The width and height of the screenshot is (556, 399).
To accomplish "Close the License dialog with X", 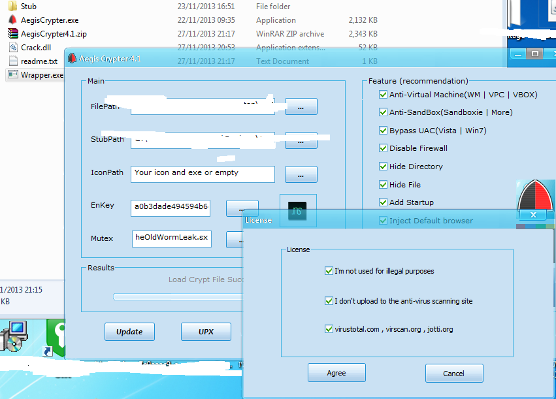I will [533, 215].
